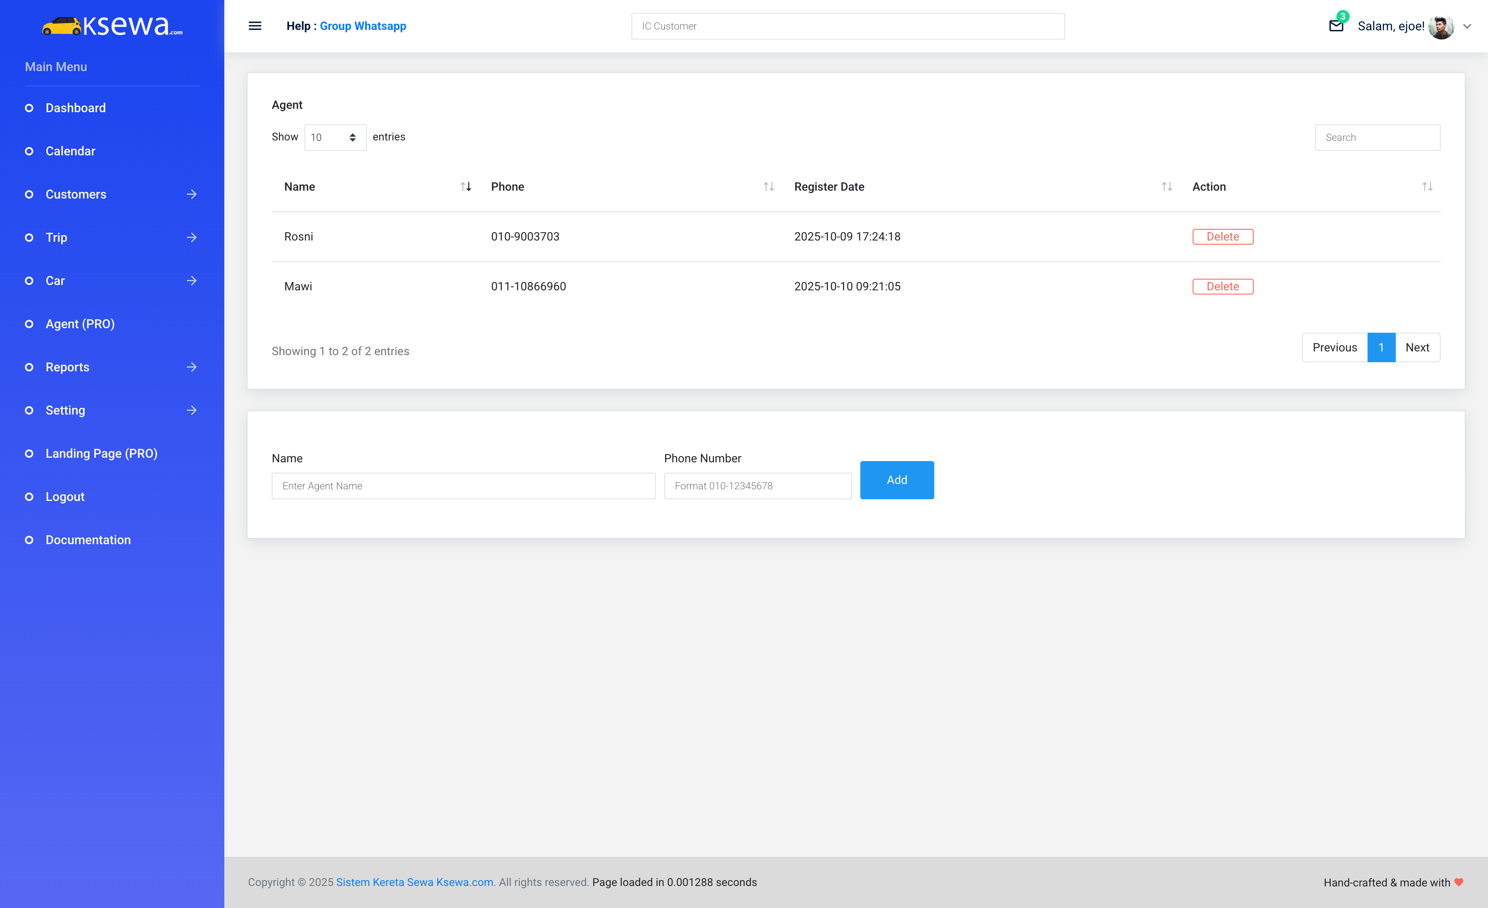Select phone number 010-9003703
The image size is (1488, 908).
pos(525,237)
